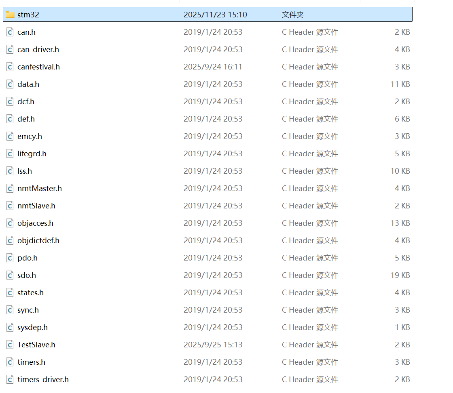Click the nmtMaster.h file icon
The width and height of the screenshot is (453, 393).
(10, 188)
